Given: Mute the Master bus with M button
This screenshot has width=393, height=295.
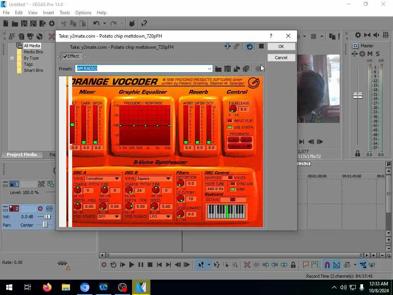Looking at the screenshot, I should (370, 54).
